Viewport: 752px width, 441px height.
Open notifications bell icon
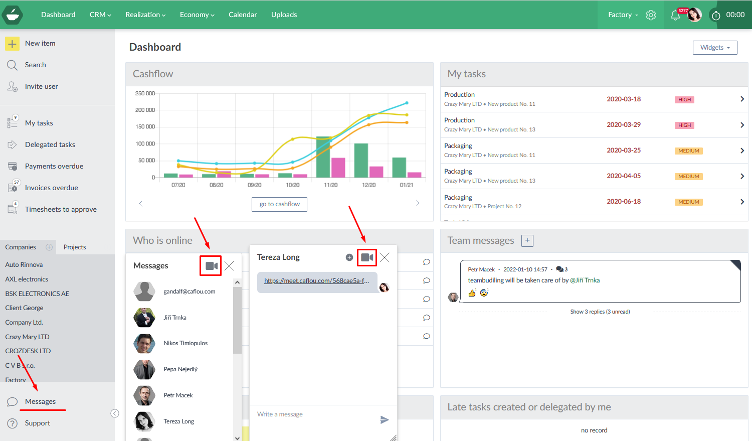coord(675,15)
